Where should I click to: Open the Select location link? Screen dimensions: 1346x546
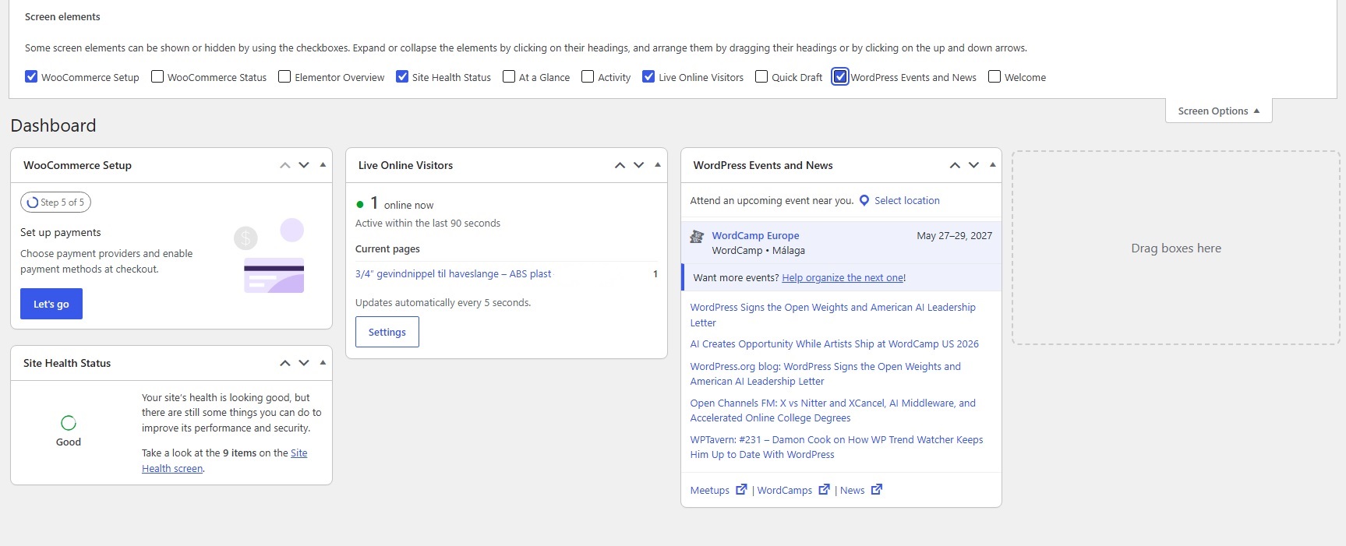coord(907,200)
